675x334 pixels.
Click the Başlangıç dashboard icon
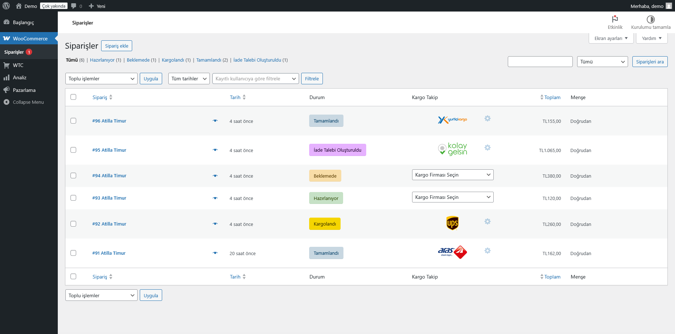(7, 22)
